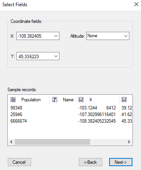This screenshot has width=141, height=170.
Task: Click the scroll left arrow in sample records
Action: [x=11, y=142]
